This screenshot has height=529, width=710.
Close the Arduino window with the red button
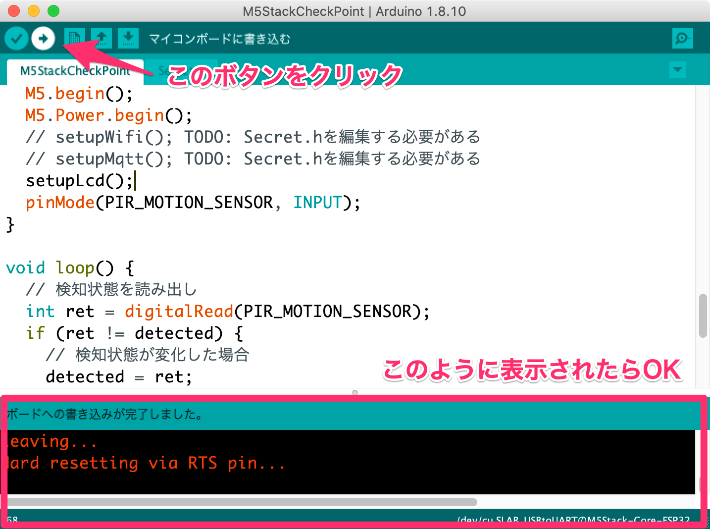tap(14, 11)
